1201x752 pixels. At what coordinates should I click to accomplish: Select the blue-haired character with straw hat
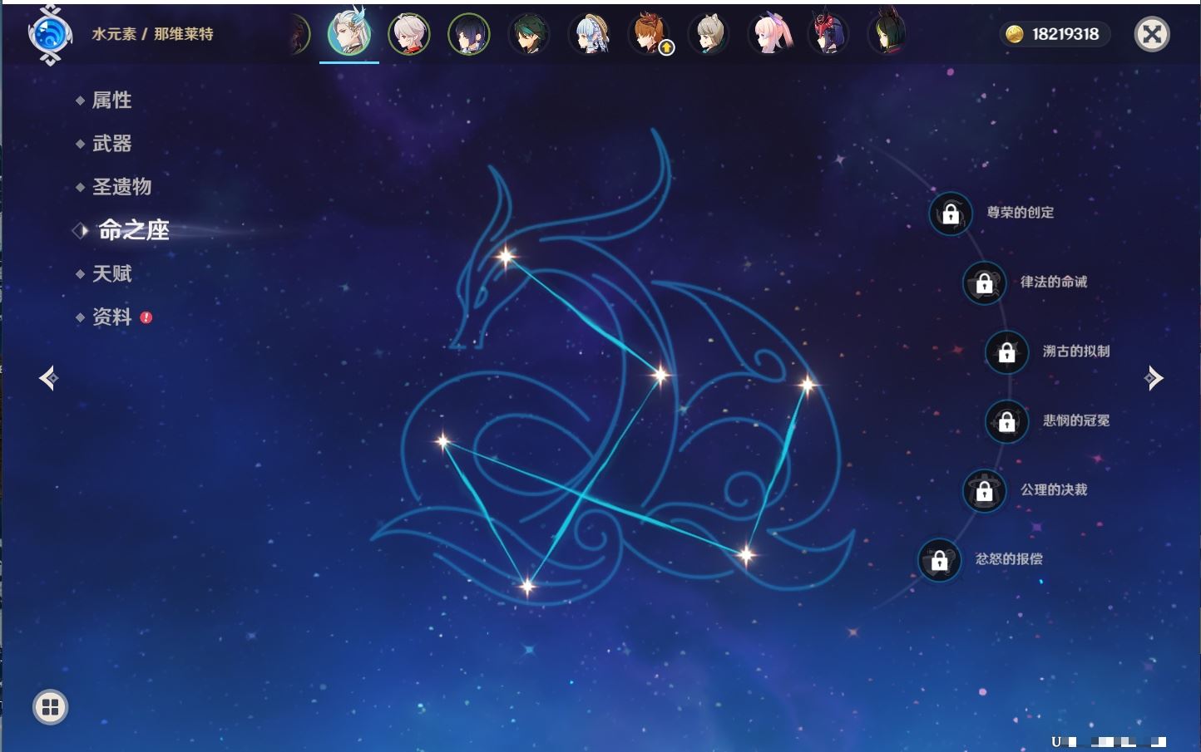point(589,34)
